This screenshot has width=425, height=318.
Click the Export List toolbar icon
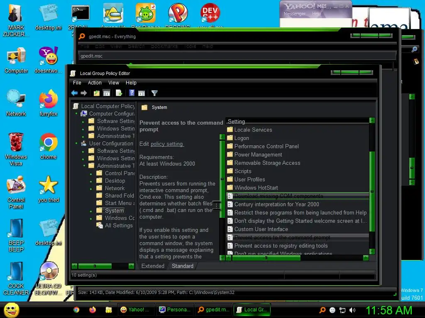[x=119, y=93]
